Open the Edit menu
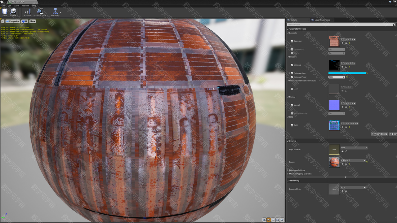 pyautogui.click(x=9, y=6)
